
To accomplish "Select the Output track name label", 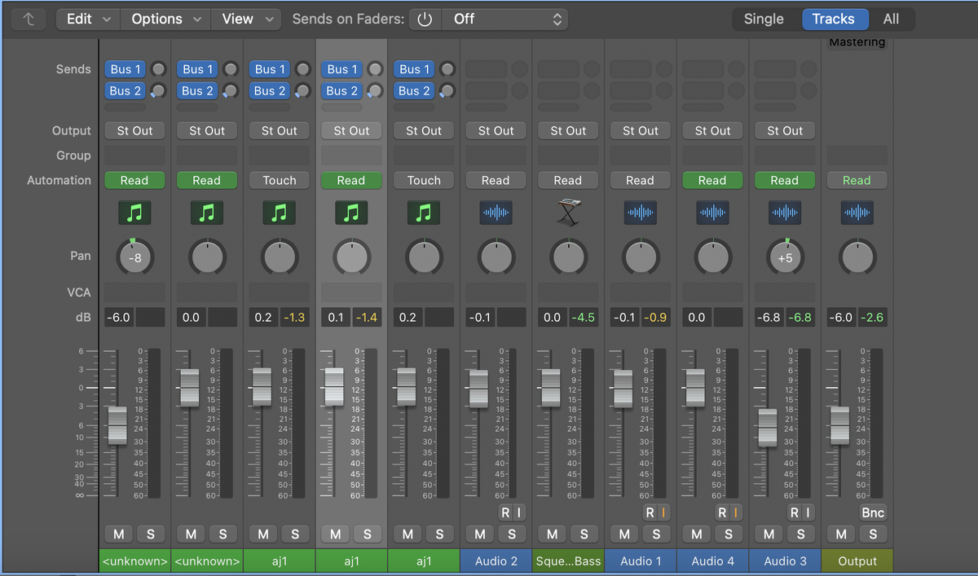I will tap(857, 561).
